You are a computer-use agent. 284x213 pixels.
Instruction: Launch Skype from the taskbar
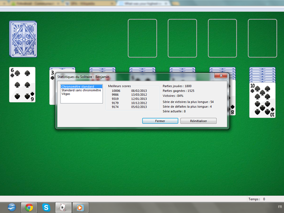[x=46, y=207]
